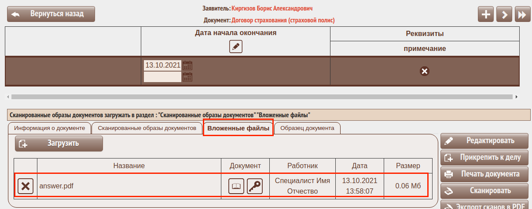This screenshot has width=532, height=209.
Task: Click the Загрузить upload button
Action: (x=59, y=144)
